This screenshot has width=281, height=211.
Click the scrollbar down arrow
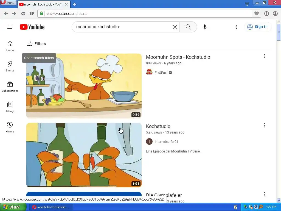(x=279, y=200)
